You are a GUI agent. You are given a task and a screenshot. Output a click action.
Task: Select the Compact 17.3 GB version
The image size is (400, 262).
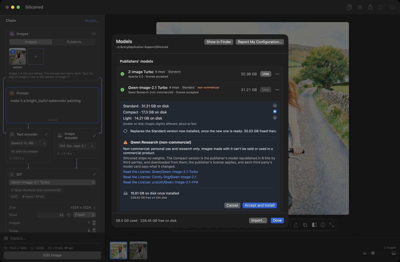coord(275,111)
